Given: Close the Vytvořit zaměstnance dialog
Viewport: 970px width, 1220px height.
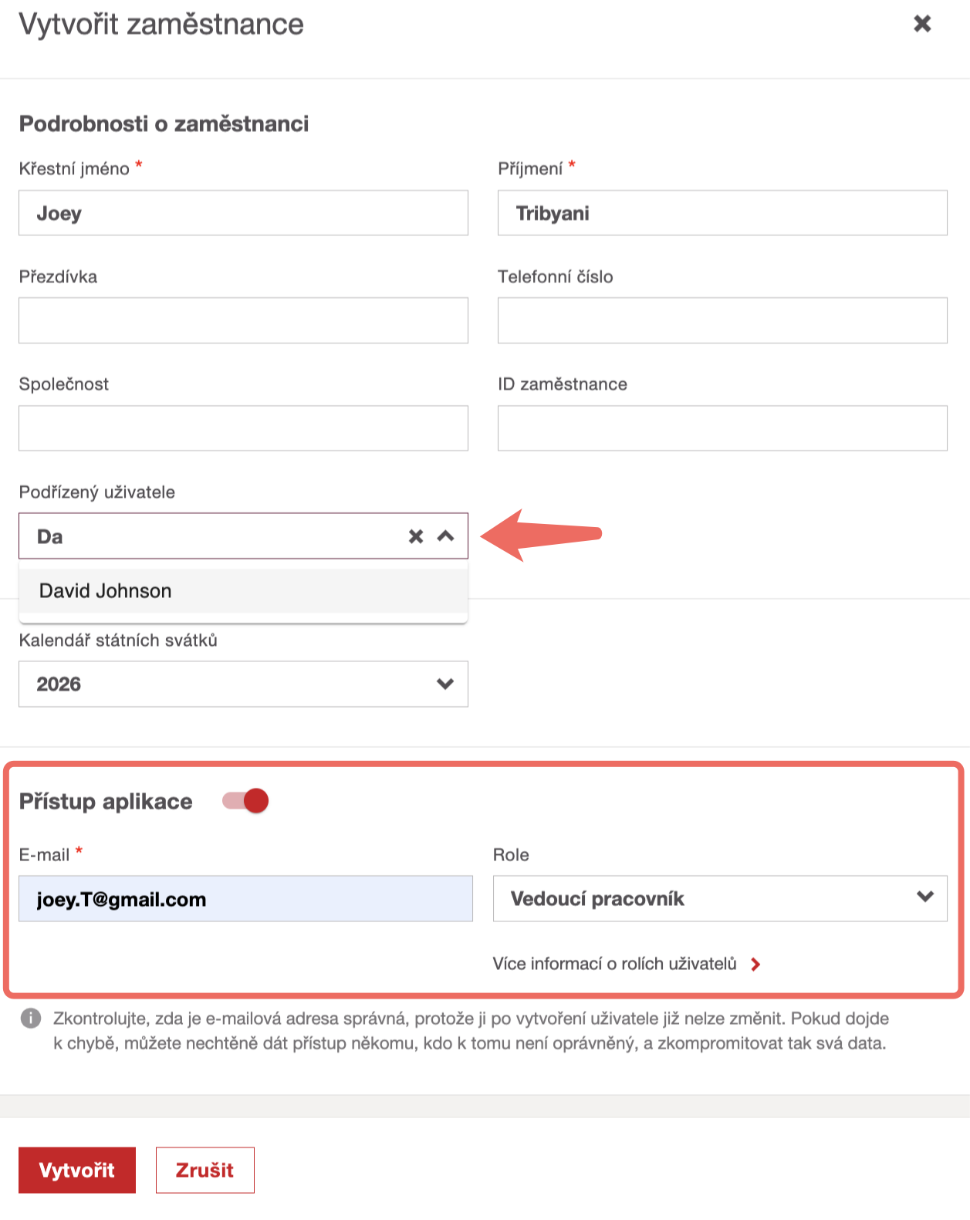Looking at the screenshot, I should point(922,24).
